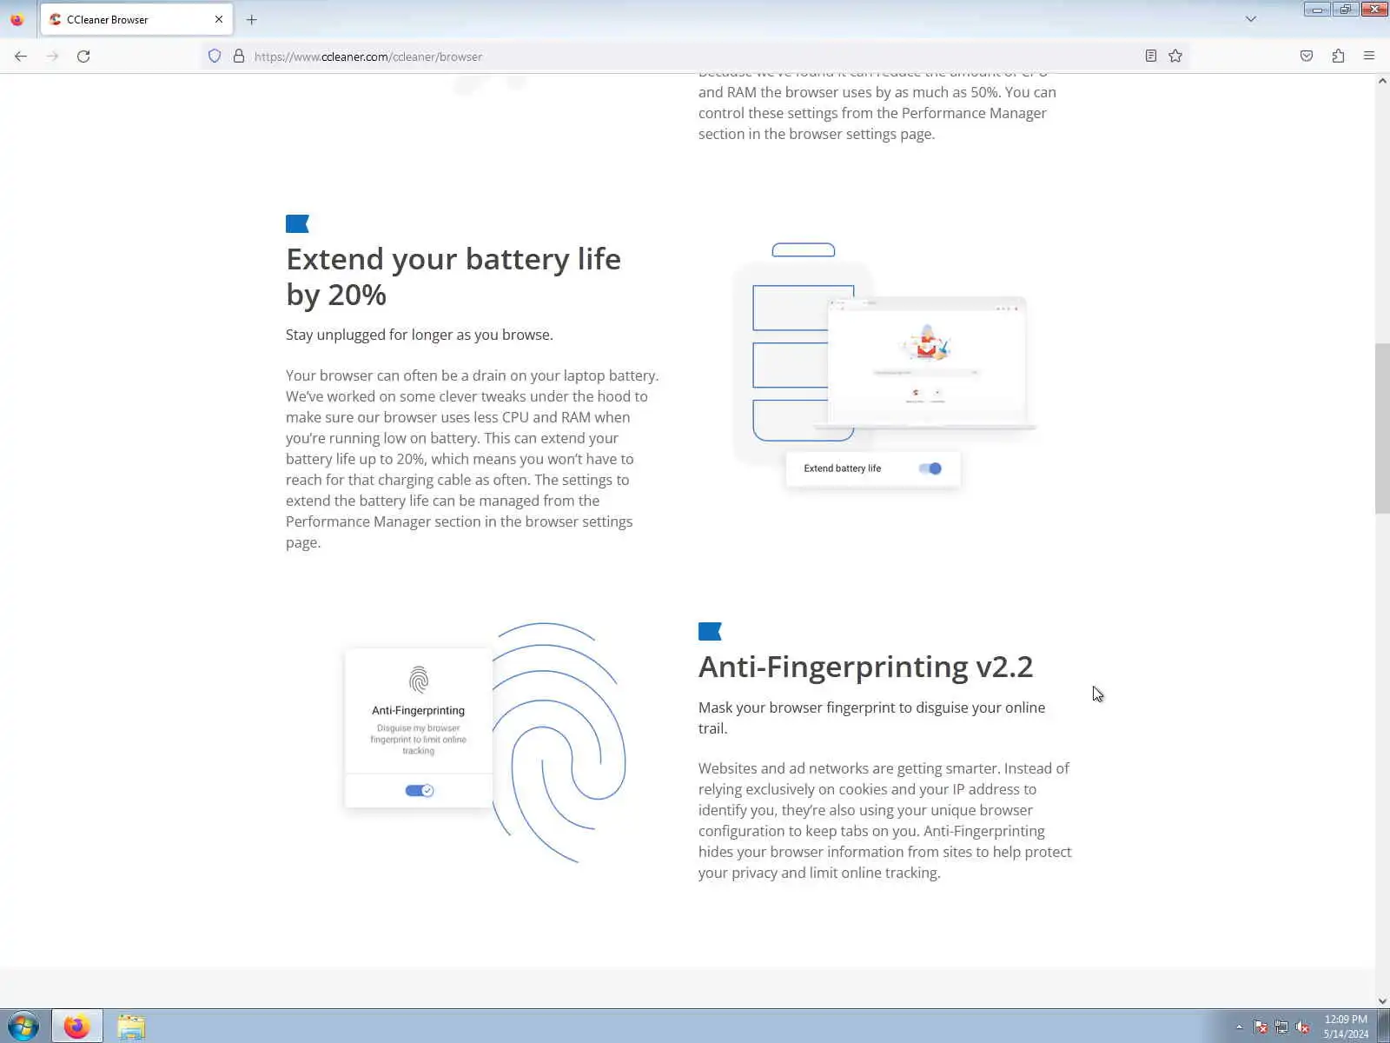
Task: Click the scrollbar up arrow
Action: coord(1382,81)
